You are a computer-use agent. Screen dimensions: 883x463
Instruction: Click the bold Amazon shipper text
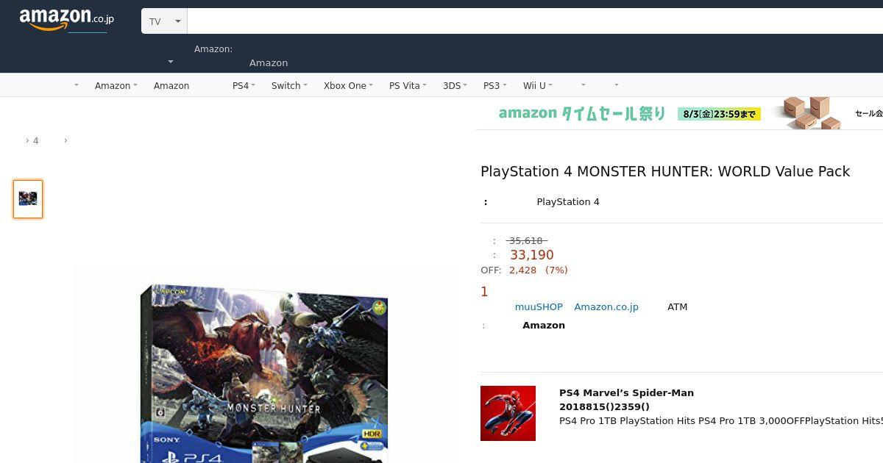544,325
